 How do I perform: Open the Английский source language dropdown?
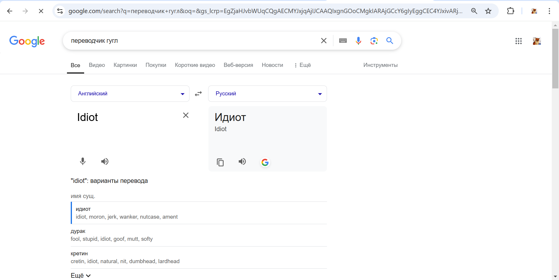point(130,94)
